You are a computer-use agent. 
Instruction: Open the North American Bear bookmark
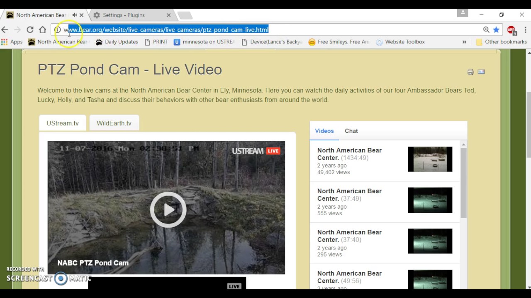pyautogui.click(x=58, y=42)
